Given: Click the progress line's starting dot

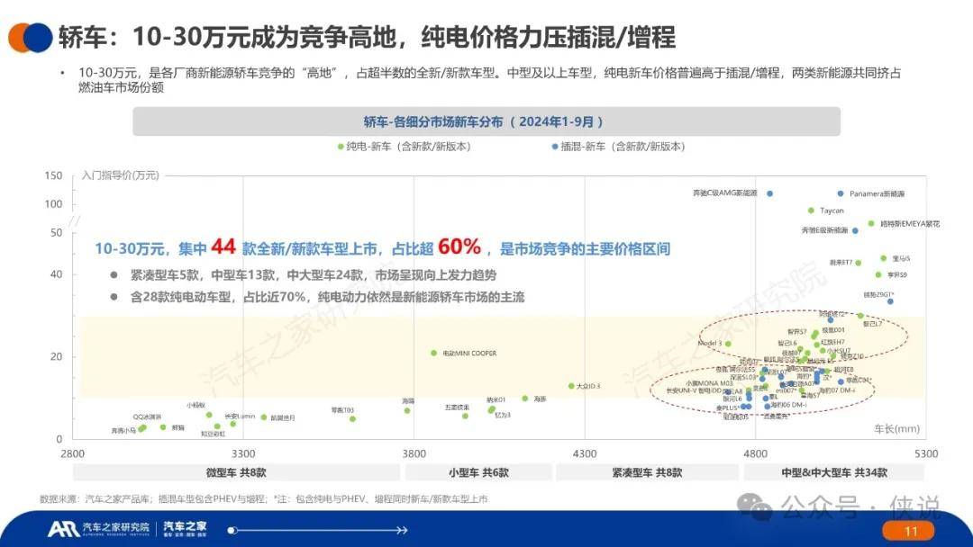Looking at the screenshot, I should (x=232, y=530).
